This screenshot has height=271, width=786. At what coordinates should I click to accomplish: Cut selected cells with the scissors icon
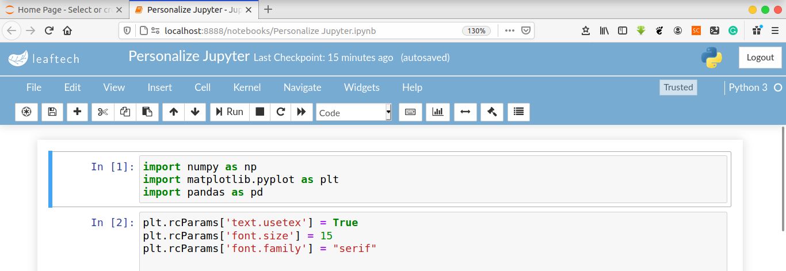pos(103,112)
